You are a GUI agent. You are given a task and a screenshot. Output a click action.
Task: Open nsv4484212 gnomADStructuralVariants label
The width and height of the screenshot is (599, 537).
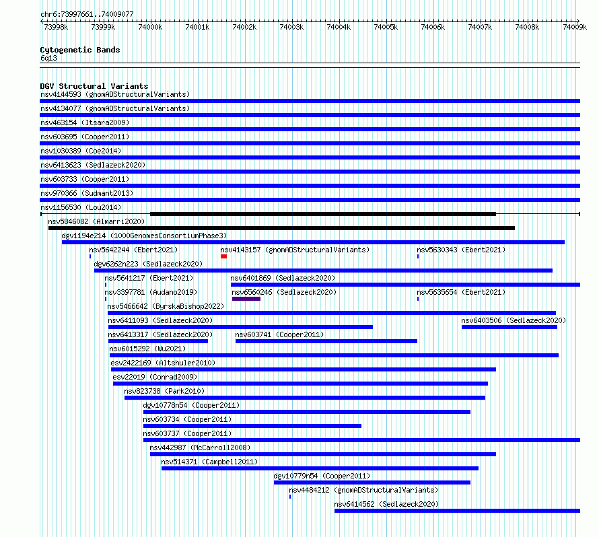(x=363, y=490)
